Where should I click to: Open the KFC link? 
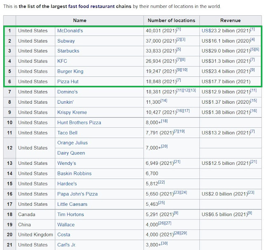click(62, 61)
